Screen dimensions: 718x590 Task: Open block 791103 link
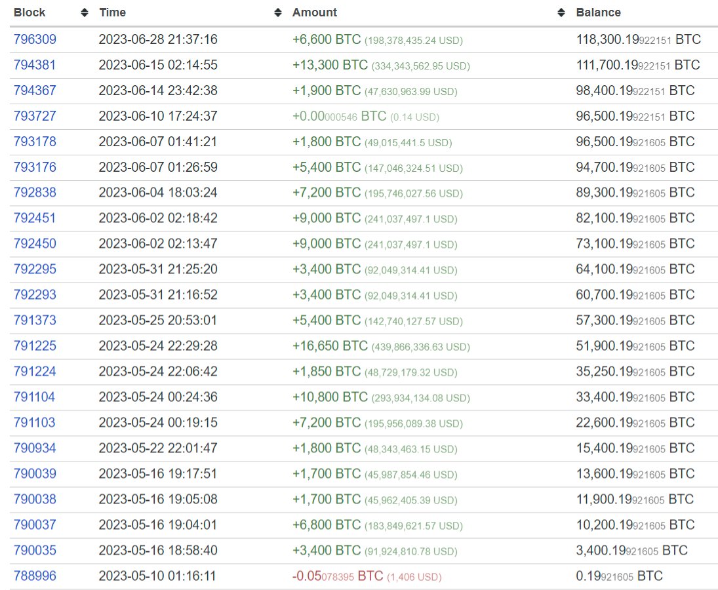[35, 423]
